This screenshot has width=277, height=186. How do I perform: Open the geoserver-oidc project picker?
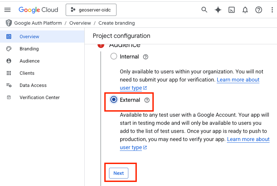91,10
